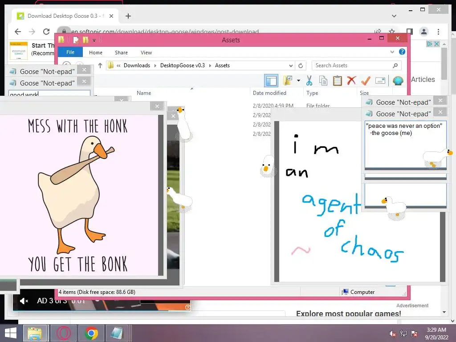Open the File menu in Assets window
The image size is (456, 342).
(70, 52)
